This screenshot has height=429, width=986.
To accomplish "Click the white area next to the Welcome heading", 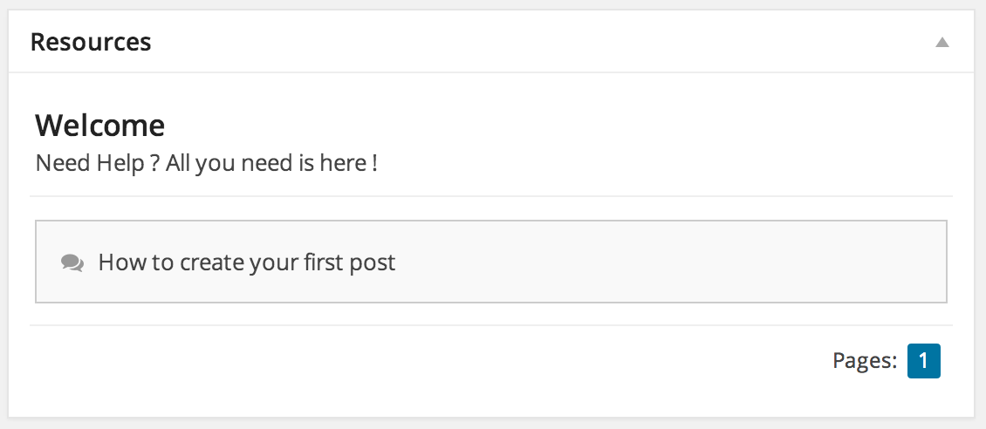I will pyautogui.click(x=553, y=126).
